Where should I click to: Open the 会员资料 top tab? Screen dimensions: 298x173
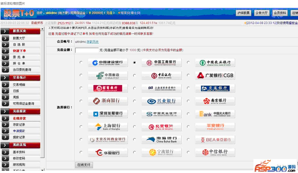[280, 13]
